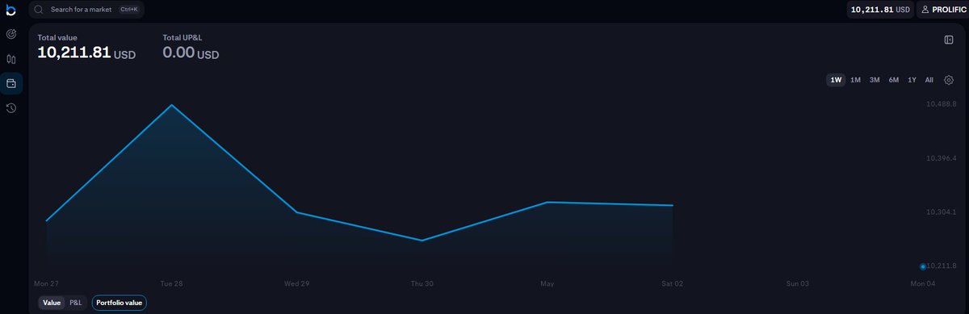969x314 pixels.
Task: Switch chart to Value mode
Action: (52, 303)
